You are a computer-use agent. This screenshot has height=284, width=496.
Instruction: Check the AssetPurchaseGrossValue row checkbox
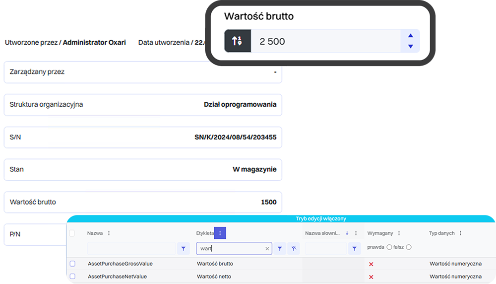(x=72, y=264)
